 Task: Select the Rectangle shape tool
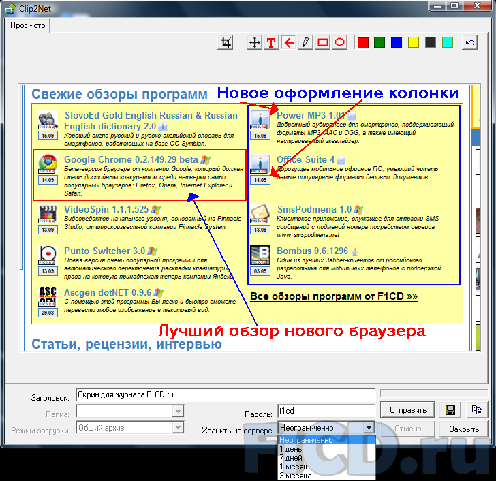click(323, 42)
